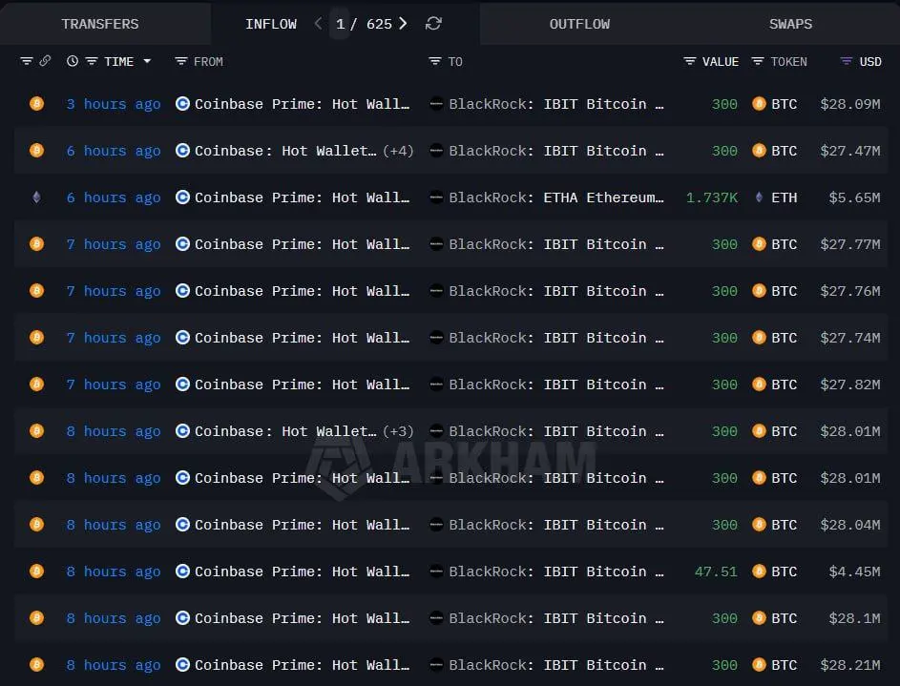Open BlackRock IBIT recipient in $27.47M row

pos(556,151)
